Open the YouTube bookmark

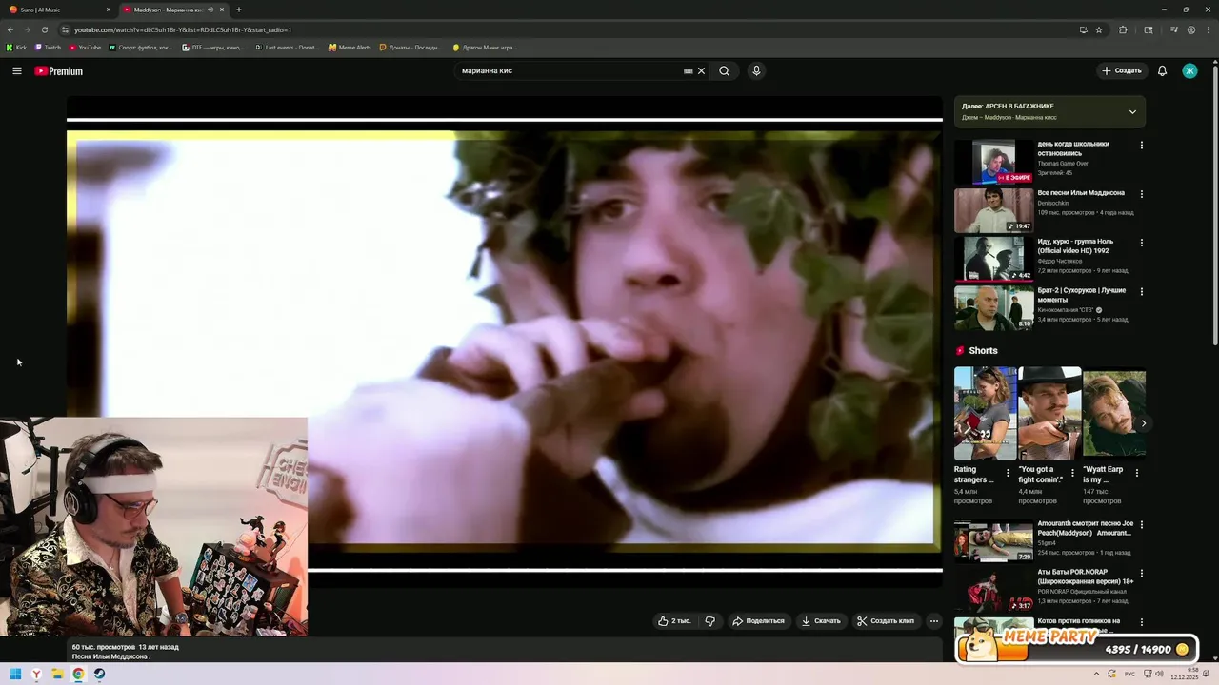[85, 47]
